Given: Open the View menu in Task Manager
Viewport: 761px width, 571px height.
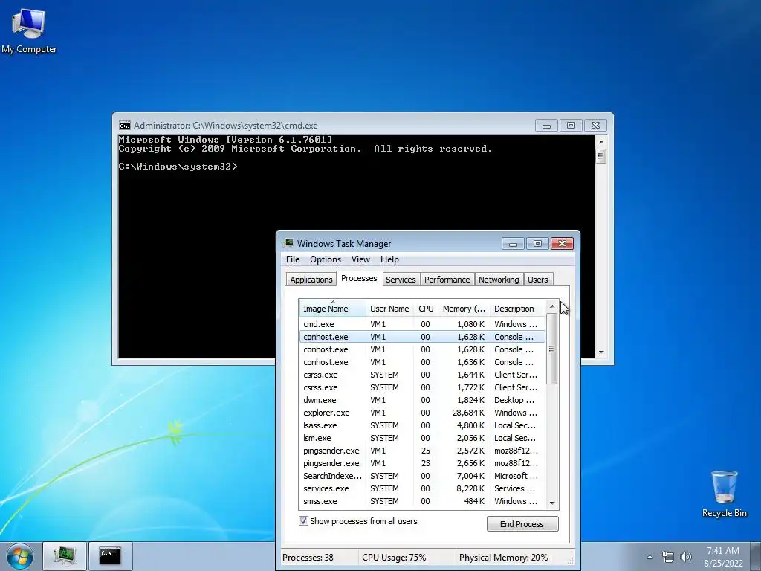Looking at the screenshot, I should point(360,259).
